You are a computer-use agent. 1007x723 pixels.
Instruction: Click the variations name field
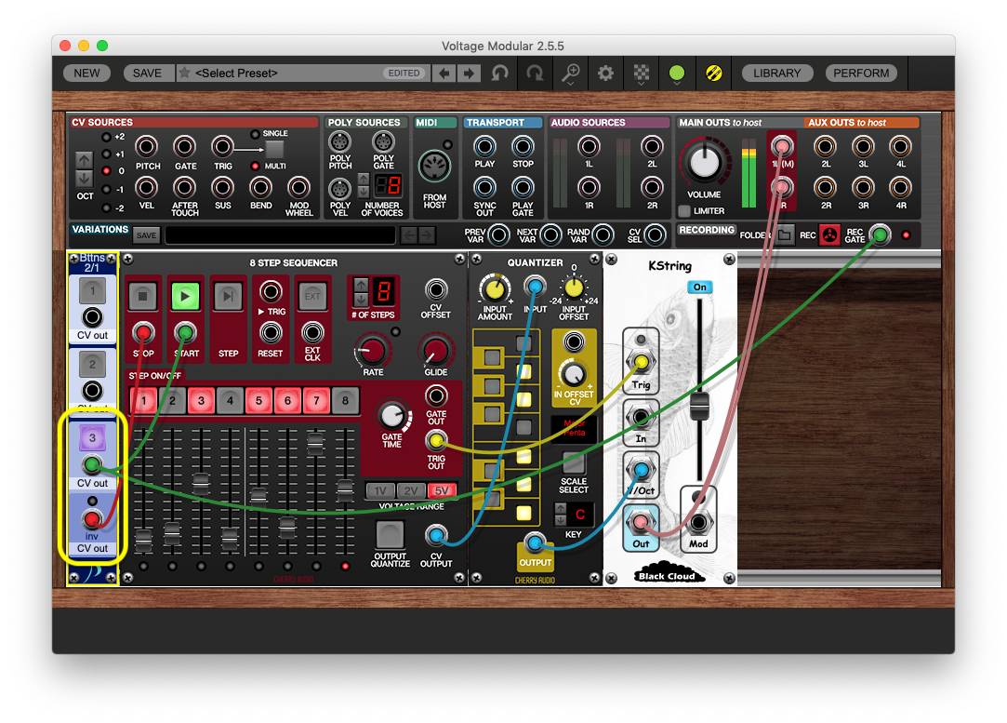(280, 235)
